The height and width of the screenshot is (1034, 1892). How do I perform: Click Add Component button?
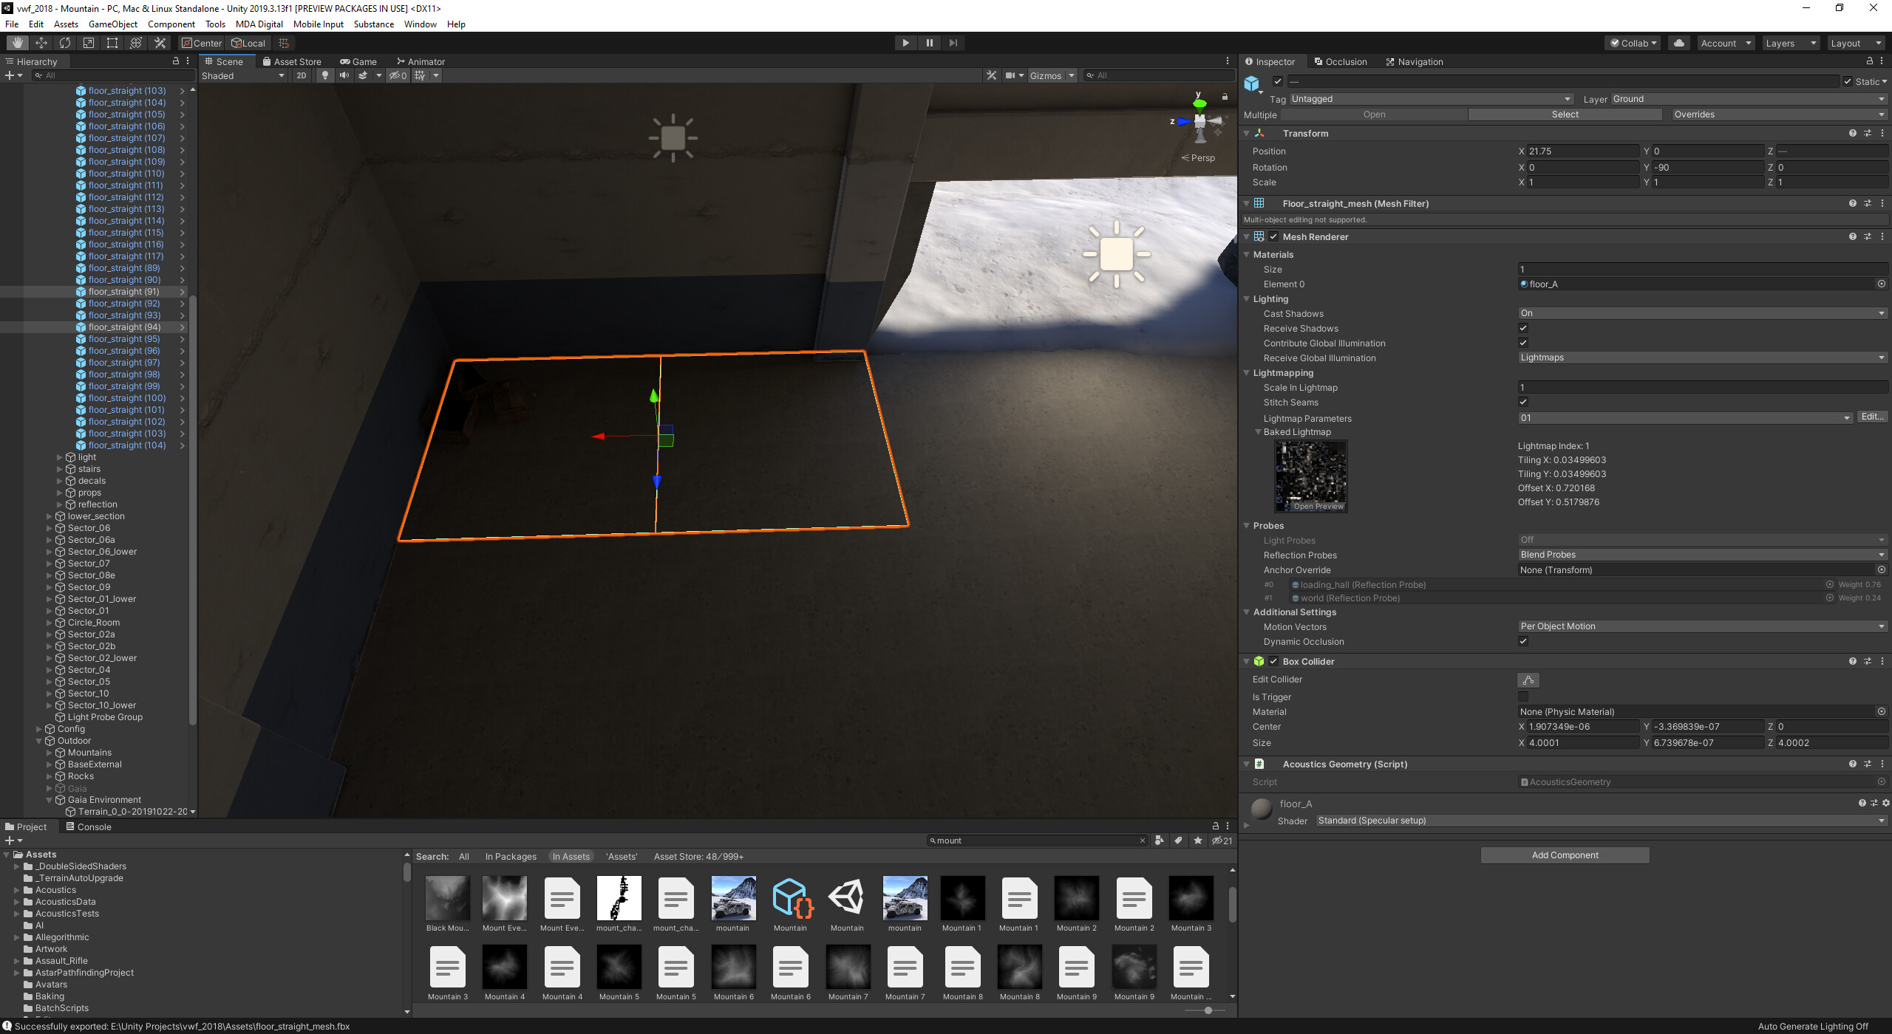point(1565,855)
